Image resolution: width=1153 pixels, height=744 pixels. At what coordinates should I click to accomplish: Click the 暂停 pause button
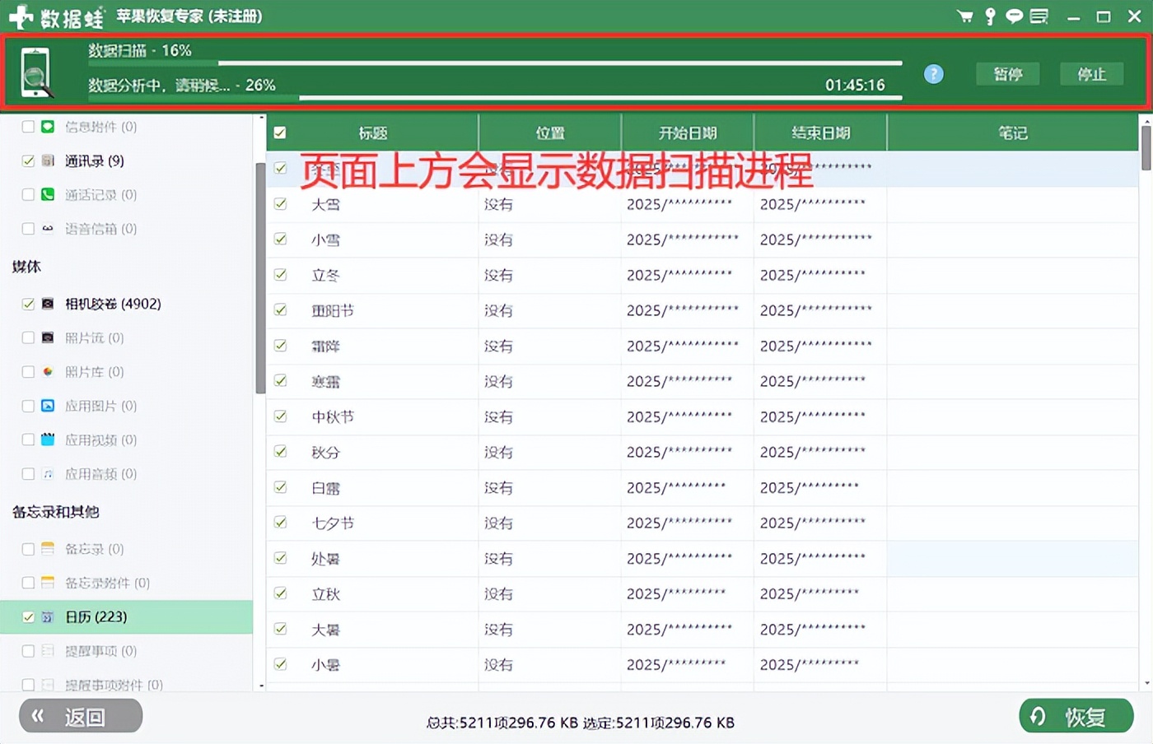coord(1007,74)
